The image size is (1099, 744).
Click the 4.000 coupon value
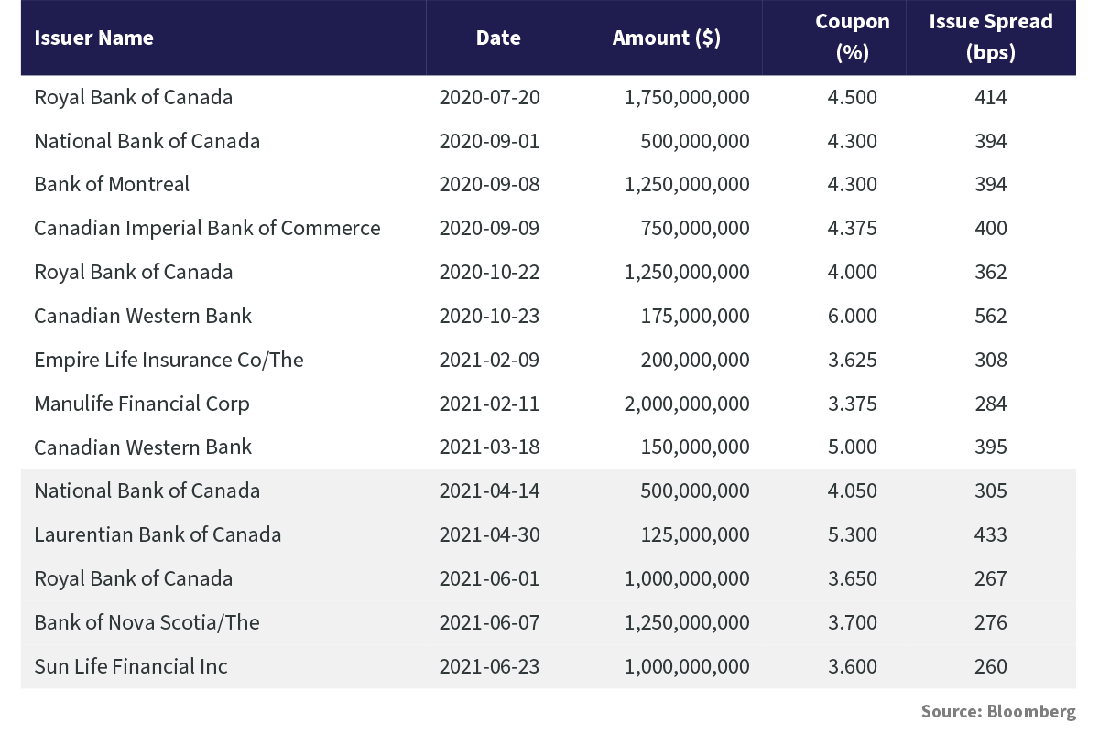pos(852,272)
